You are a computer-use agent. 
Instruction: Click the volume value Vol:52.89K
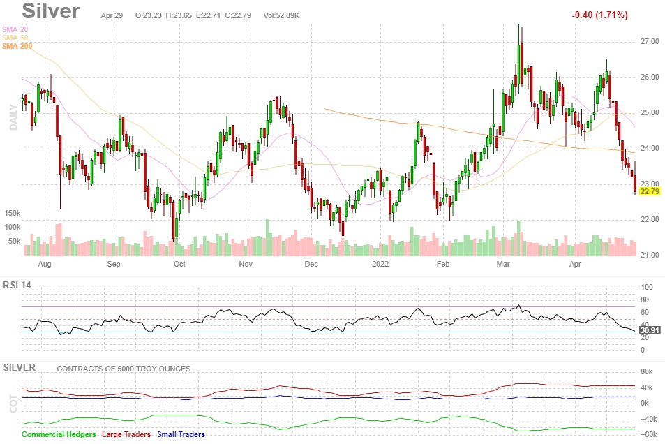(281, 15)
